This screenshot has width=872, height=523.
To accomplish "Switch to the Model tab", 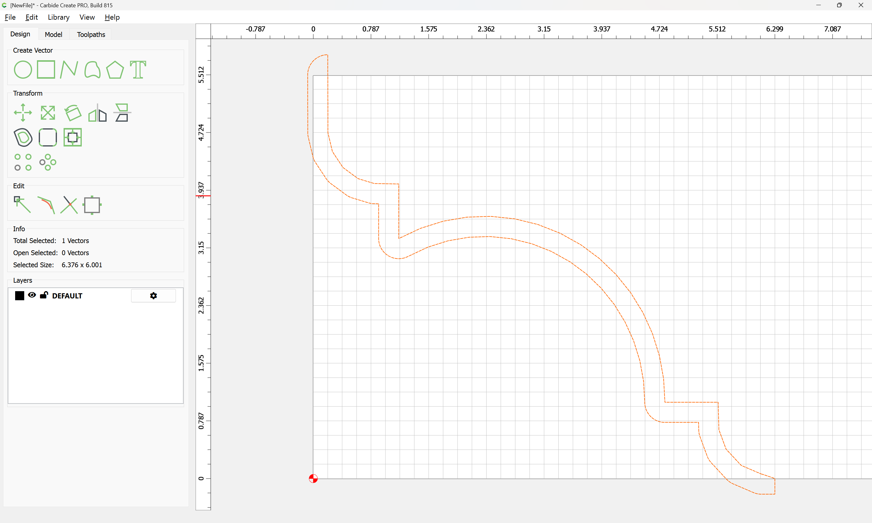I will [x=54, y=35].
